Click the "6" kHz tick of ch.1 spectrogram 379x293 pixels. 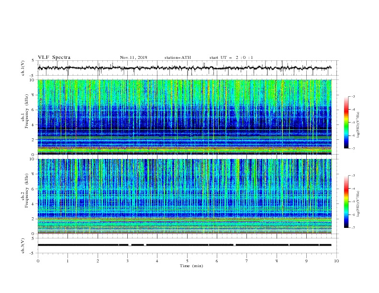[x=34, y=110]
